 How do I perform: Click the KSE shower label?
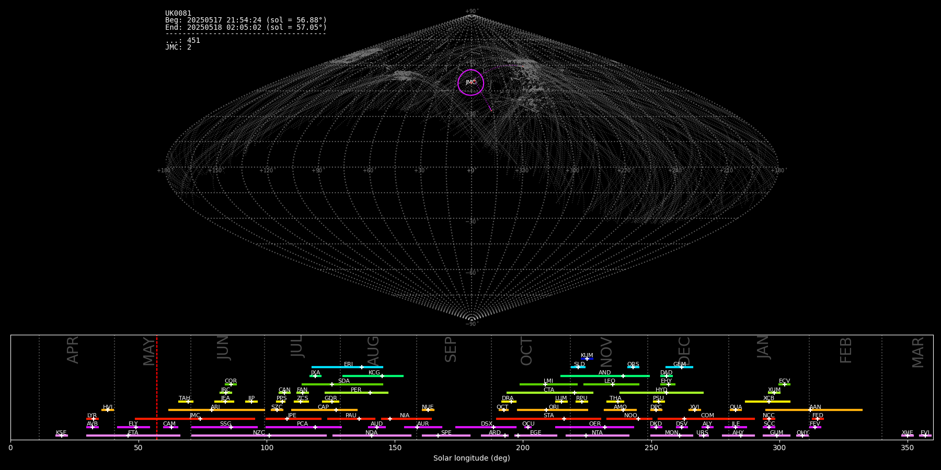[61, 433]
